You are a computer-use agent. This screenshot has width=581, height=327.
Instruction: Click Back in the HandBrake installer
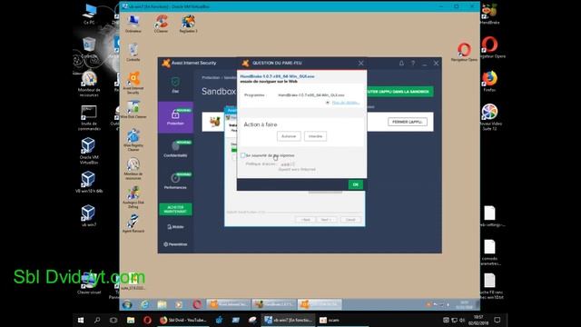point(305,220)
